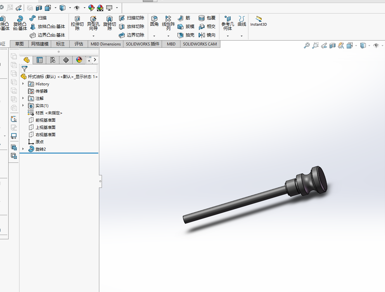This screenshot has height=292, width=385.
Task: Select the 包覆 wrap tool
Action: tap(207, 18)
